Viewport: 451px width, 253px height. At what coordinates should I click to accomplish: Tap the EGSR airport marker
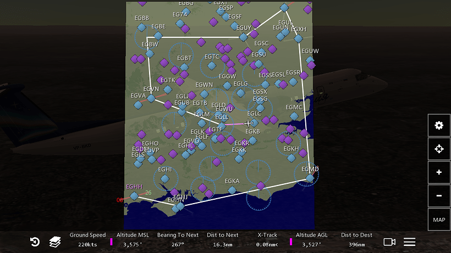coord(293,82)
